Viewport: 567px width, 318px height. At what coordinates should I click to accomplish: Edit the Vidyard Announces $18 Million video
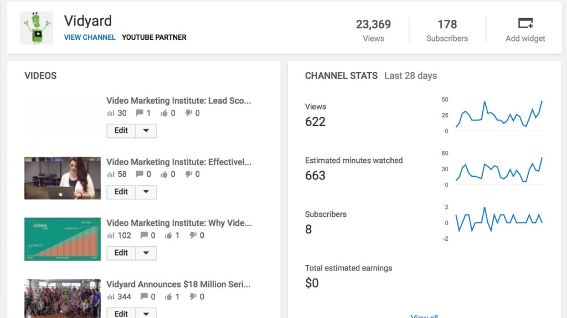[x=121, y=313]
